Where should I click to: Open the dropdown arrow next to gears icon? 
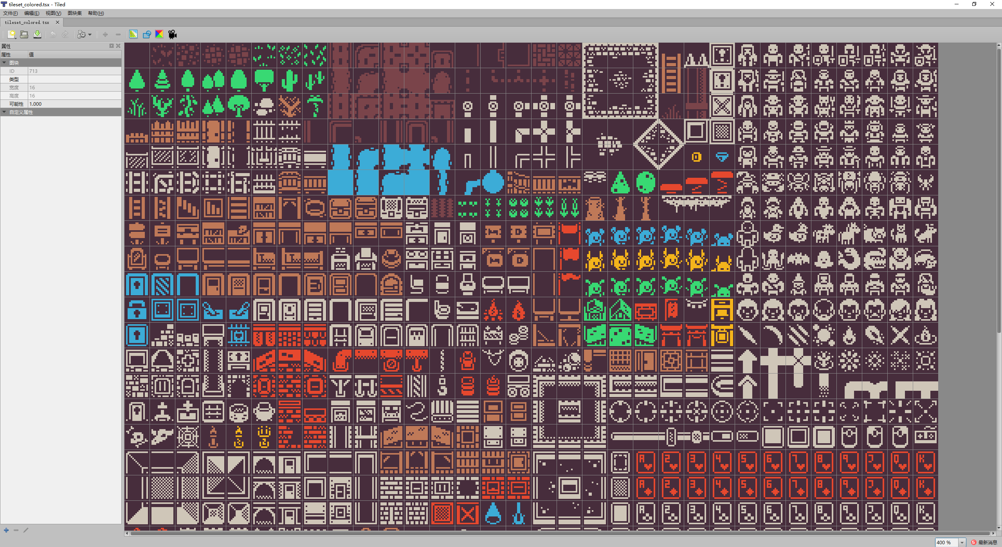[x=90, y=35]
